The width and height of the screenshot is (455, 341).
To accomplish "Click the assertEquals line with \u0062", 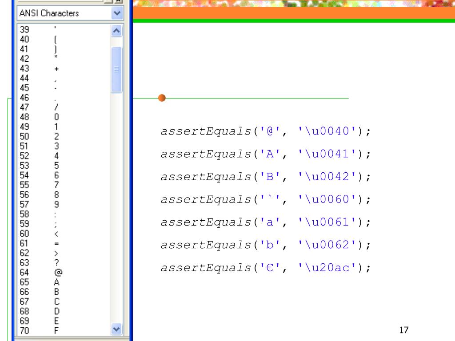I will pos(266,245).
